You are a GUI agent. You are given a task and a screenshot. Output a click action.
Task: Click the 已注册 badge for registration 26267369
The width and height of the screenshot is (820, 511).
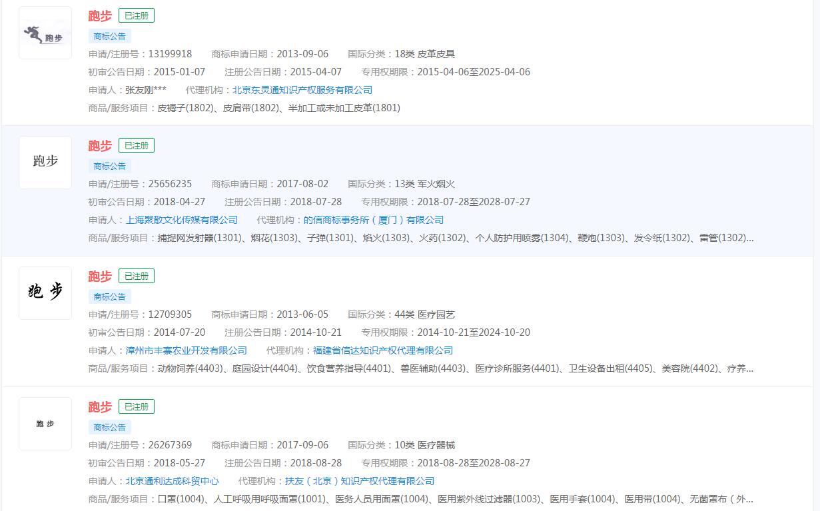click(137, 406)
